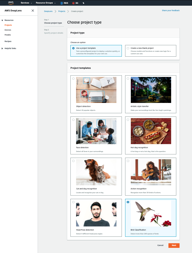Viewport: 192px width, 253px height.
Task: Select the Face detection template radio
Action: (x=73, y=120)
